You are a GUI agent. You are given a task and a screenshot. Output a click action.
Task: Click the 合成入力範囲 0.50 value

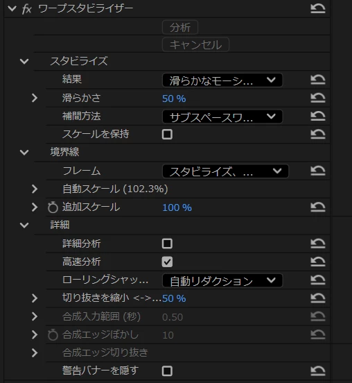[x=173, y=317]
